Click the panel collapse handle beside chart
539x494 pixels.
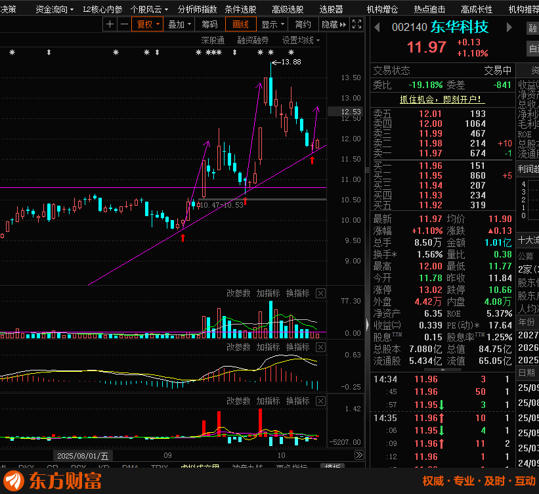pos(367,325)
